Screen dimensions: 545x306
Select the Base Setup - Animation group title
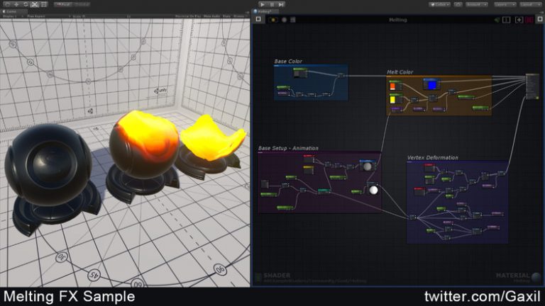click(288, 148)
